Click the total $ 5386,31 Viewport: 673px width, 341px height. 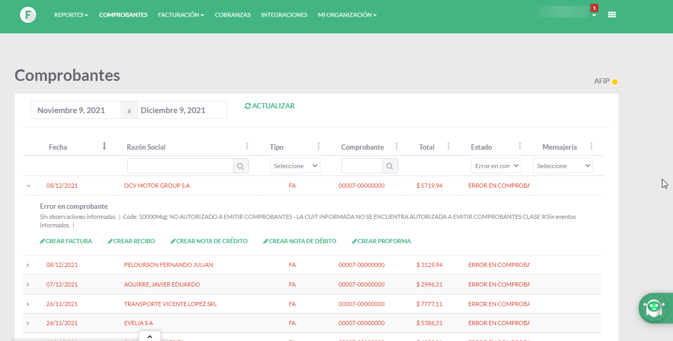pos(429,323)
